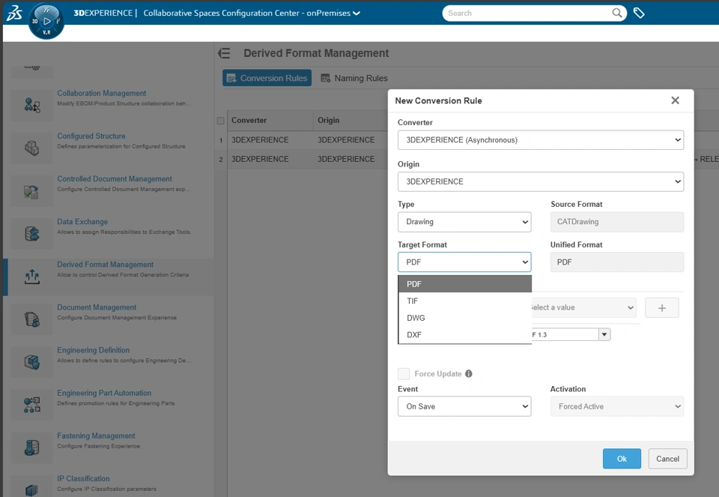Open the Select a value dropdown

pyautogui.click(x=583, y=307)
